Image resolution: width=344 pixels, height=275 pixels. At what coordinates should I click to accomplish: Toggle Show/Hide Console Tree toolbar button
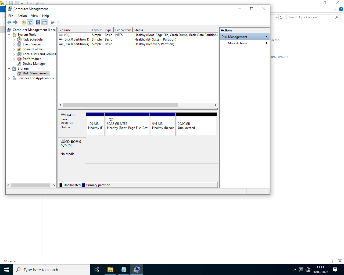30,23
